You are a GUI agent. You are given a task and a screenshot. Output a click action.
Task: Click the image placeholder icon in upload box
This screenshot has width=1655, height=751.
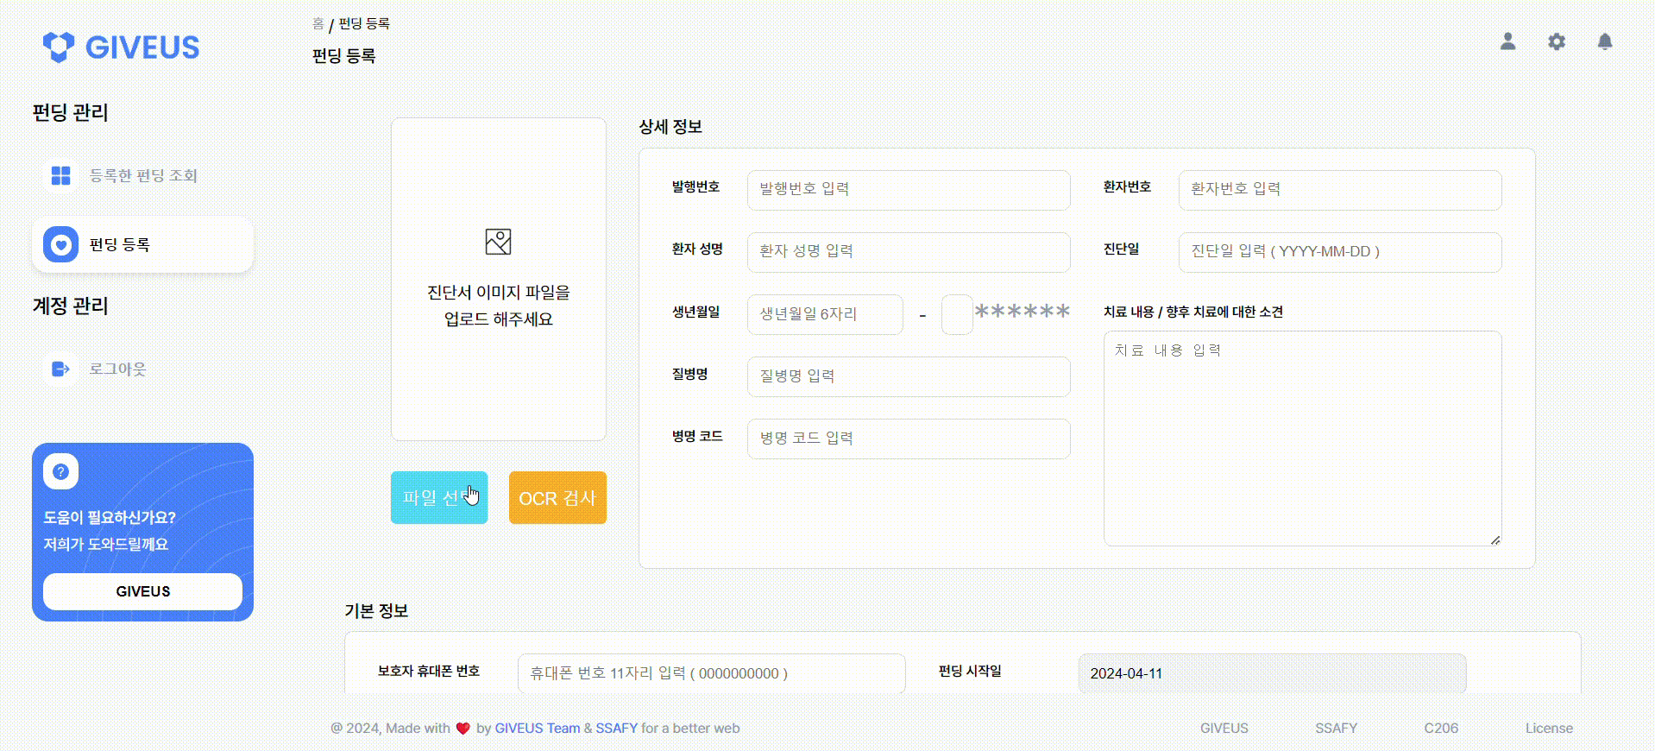pyautogui.click(x=498, y=242)
